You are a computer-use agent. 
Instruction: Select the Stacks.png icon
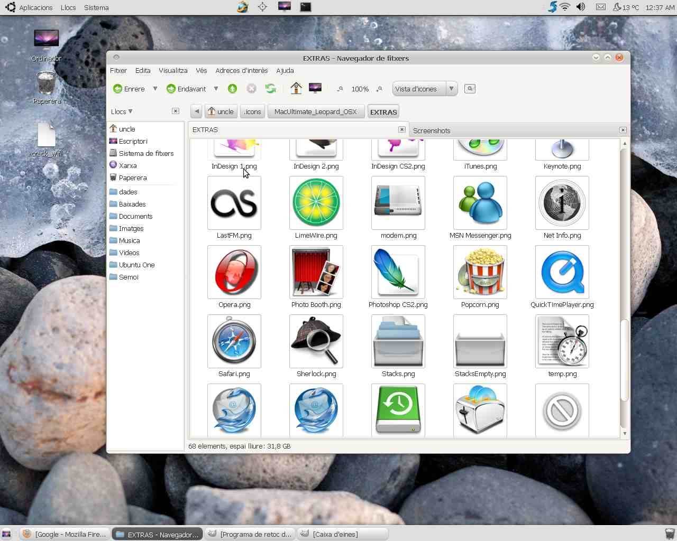398,341
